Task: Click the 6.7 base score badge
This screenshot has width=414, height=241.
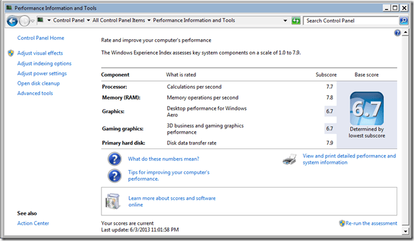Action: (366, 109)
